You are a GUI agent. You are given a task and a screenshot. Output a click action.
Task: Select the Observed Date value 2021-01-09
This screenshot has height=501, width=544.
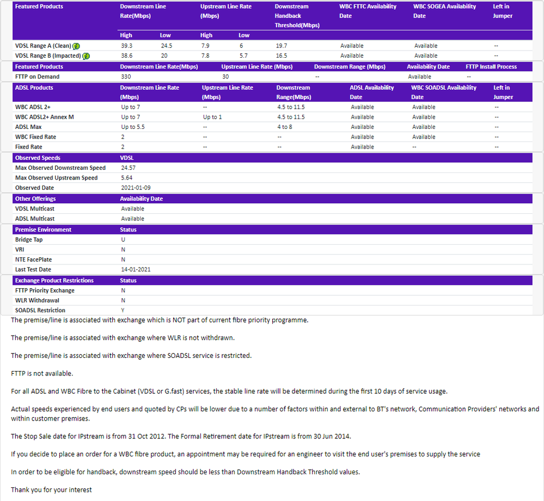pos(136,188)
